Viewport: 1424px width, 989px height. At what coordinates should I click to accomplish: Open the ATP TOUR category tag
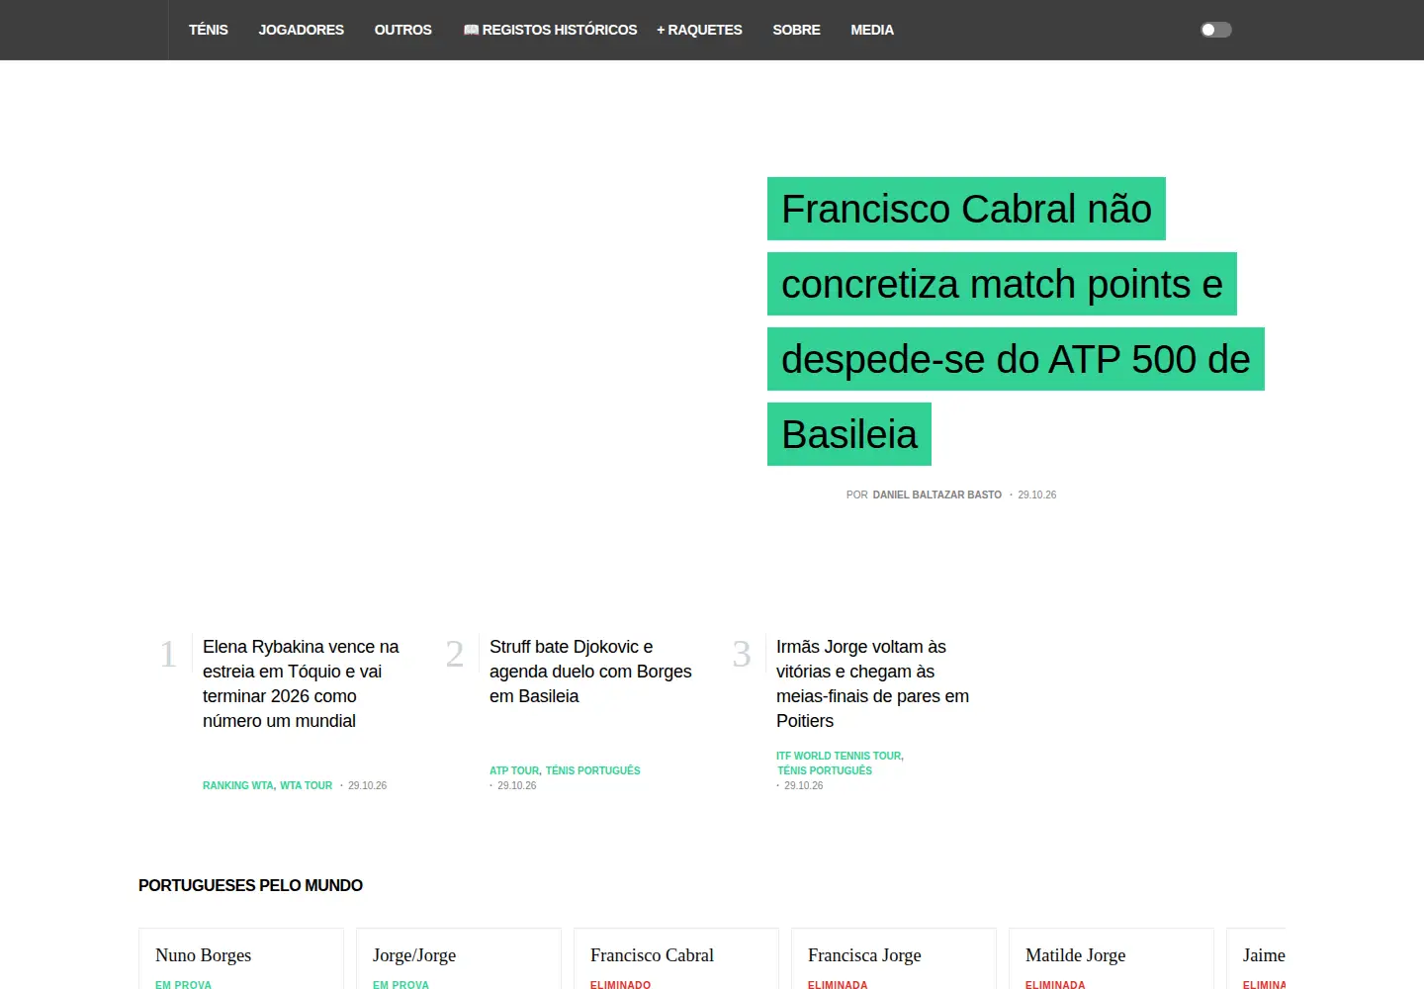(x=515, y=770)
